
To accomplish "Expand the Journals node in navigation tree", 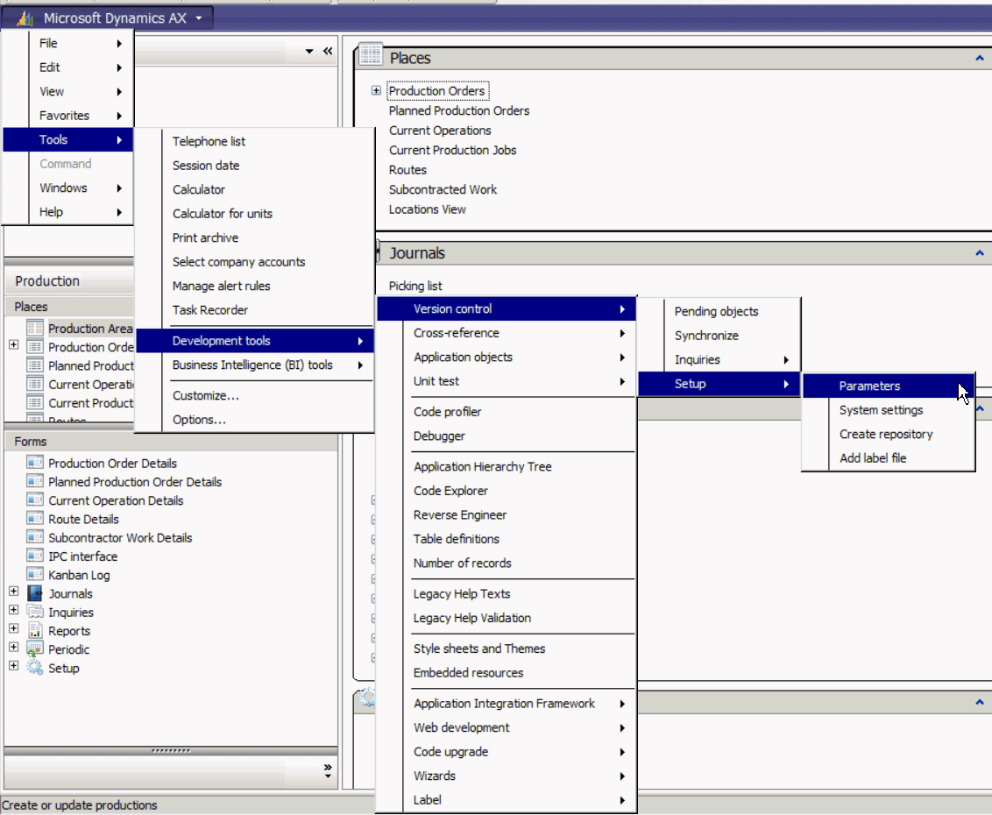I will [13, 591].
